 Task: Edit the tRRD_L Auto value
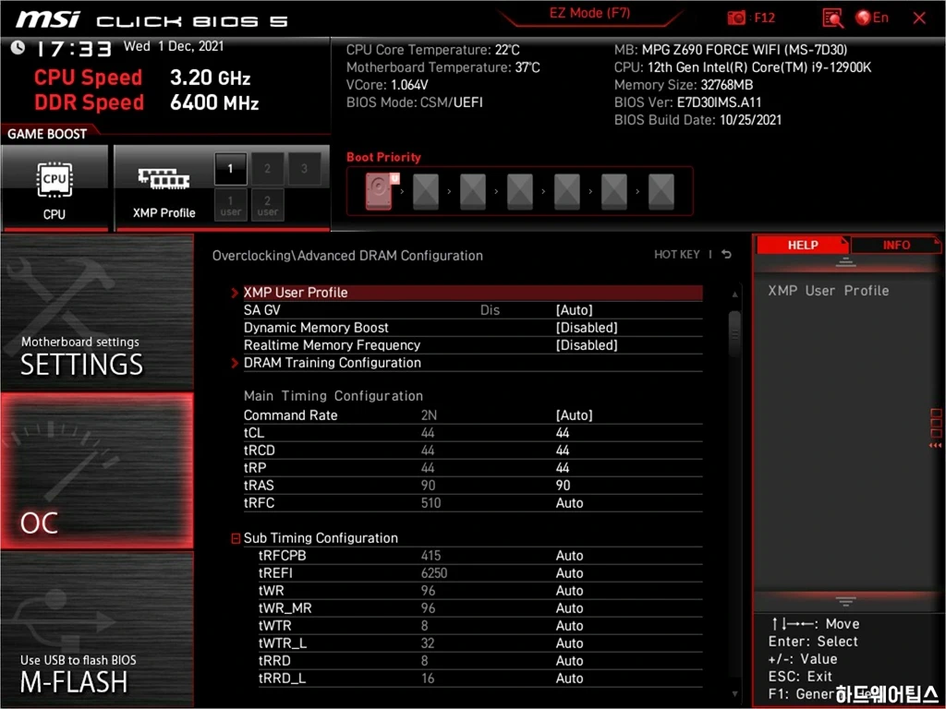tap(569, 679)
